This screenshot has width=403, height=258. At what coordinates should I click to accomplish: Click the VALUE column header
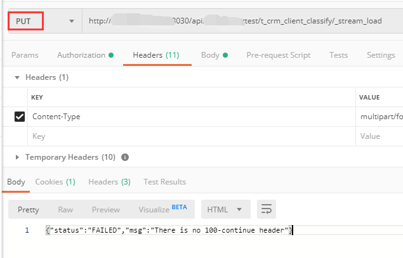click(x=369, y=97)
